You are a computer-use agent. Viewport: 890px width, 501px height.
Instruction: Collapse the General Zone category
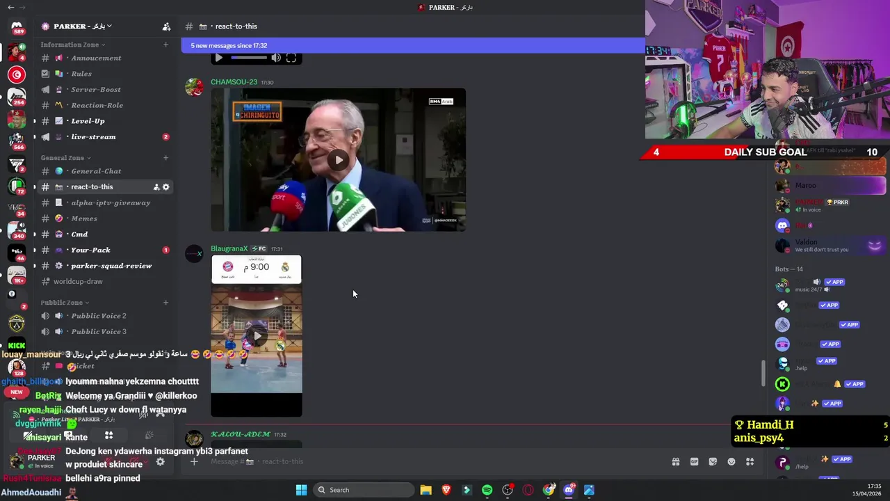[x=65, y=158]
